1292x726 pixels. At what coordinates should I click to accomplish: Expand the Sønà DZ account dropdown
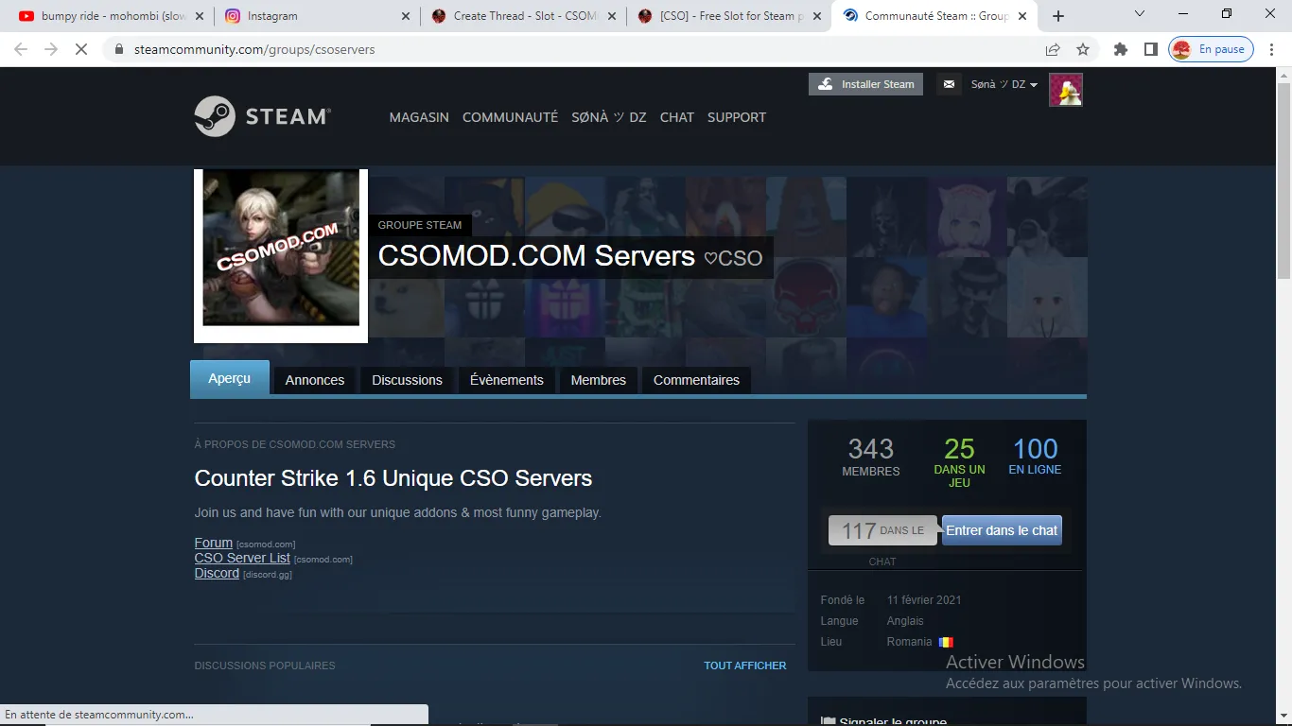(x=1004, y=84)
